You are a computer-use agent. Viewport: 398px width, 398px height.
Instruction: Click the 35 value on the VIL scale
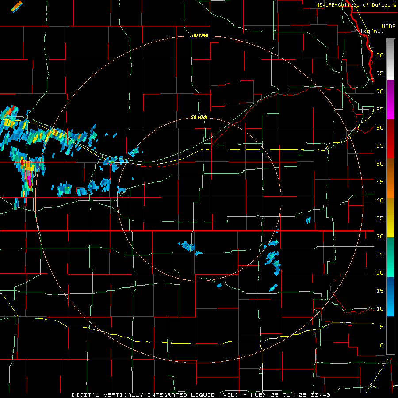380,218
